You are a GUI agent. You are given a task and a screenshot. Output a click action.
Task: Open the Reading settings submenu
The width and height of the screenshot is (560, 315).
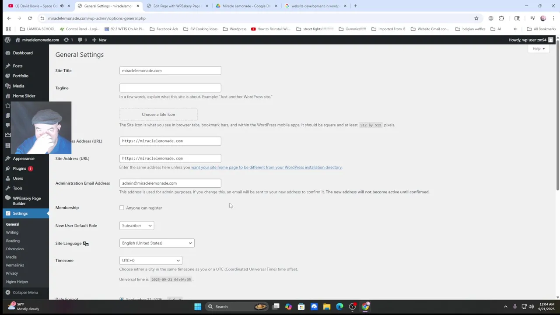tap(13, 241)
